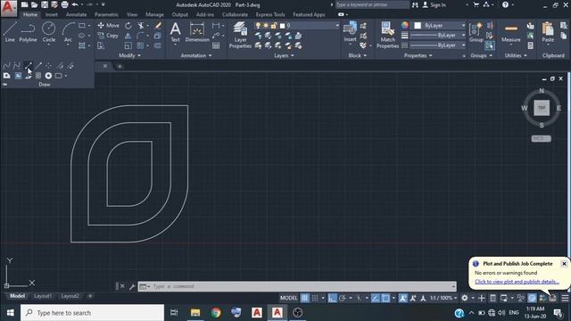Open the View ribbon tab
The width and height of the screenshot is (571, 321).
(x=132, y=15)
